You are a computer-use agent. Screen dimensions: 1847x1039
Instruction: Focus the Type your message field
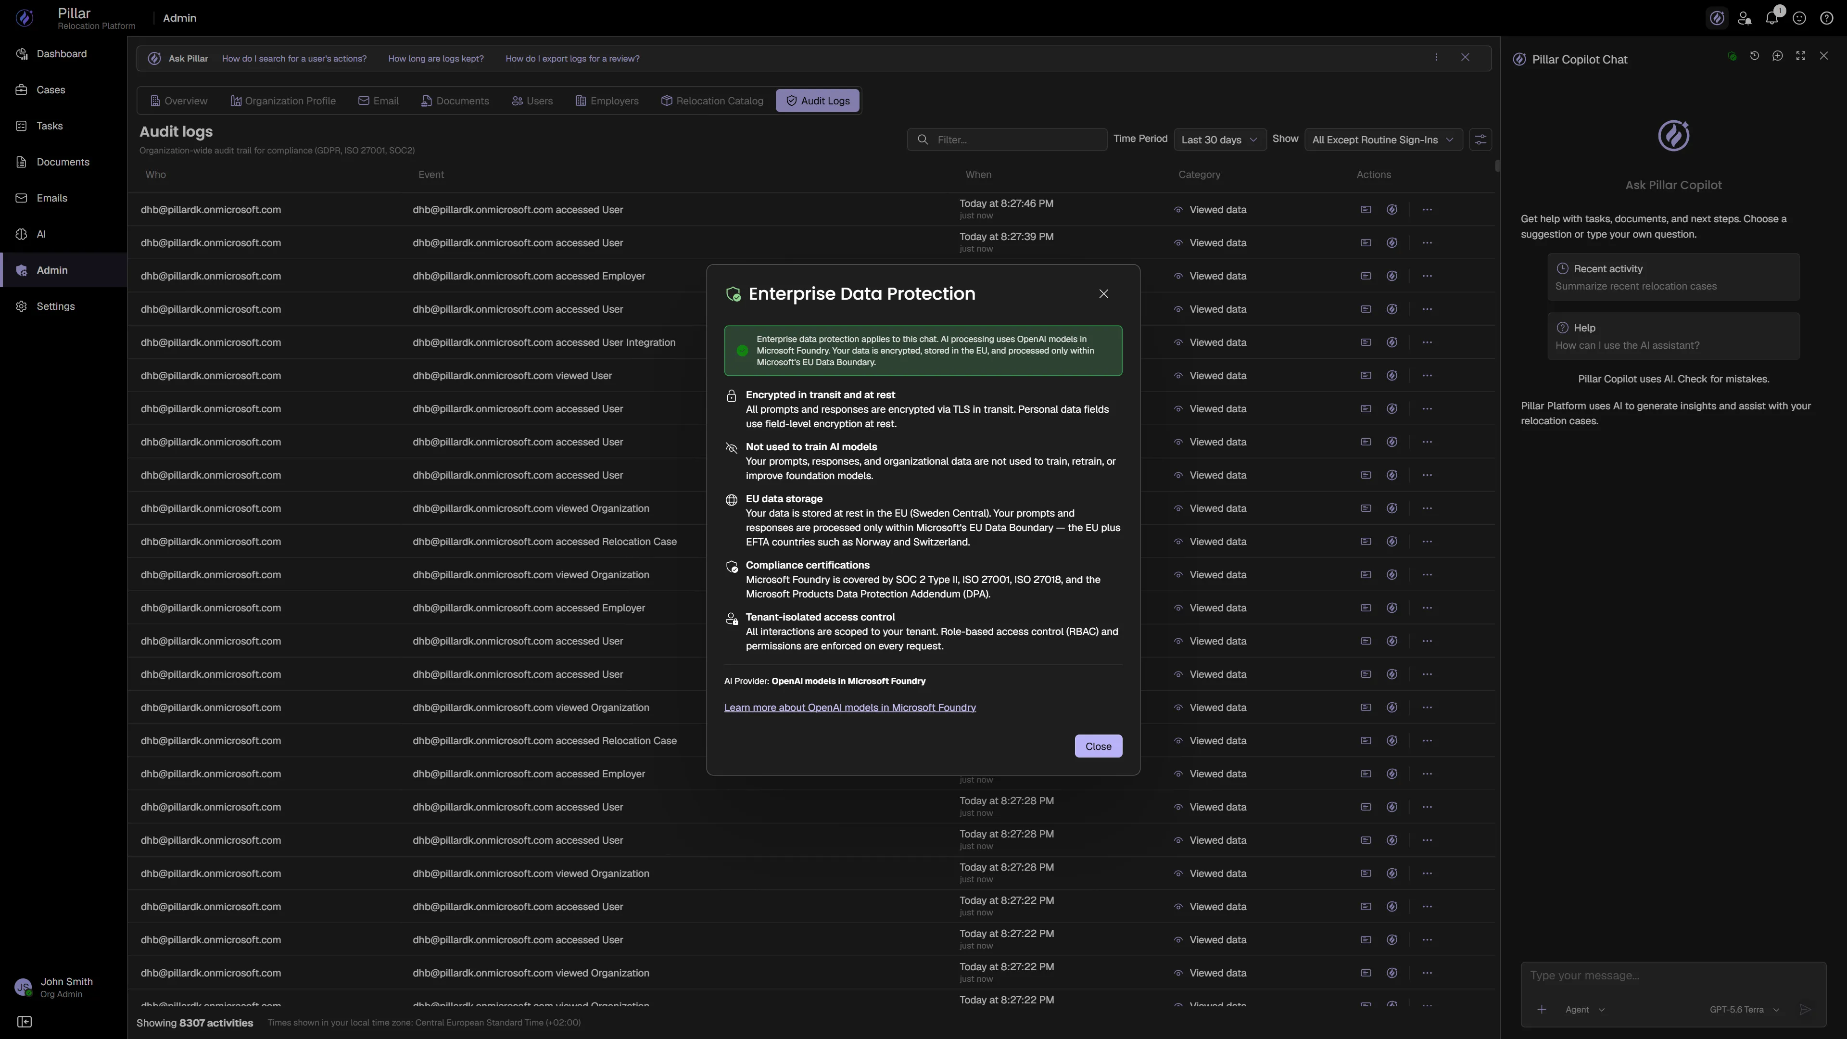pos(1673,976)
